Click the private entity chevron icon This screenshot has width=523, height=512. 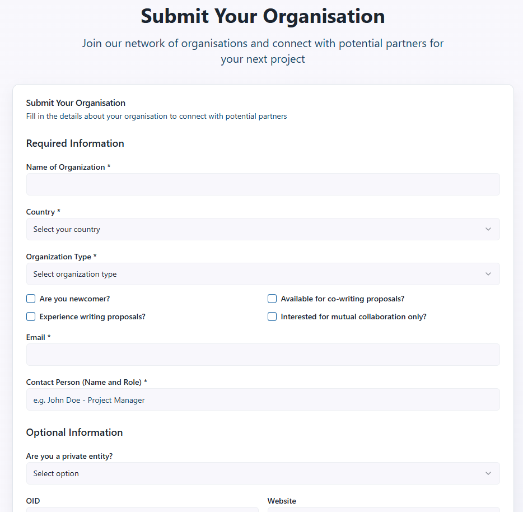(488, 473)
